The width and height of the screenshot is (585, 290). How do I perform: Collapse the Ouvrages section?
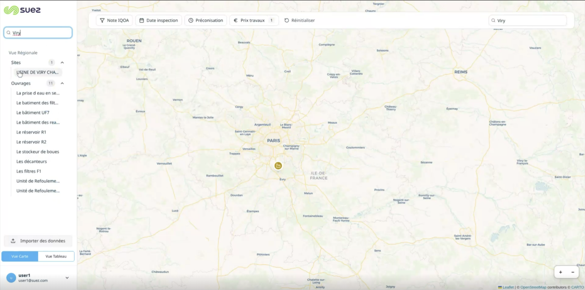click(x=62, y=83)
